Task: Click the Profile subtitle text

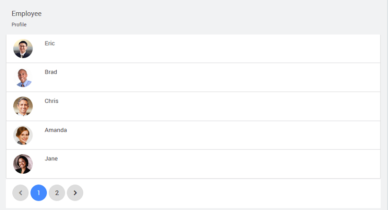Action: pyautogui.click(x=19, y=25)
